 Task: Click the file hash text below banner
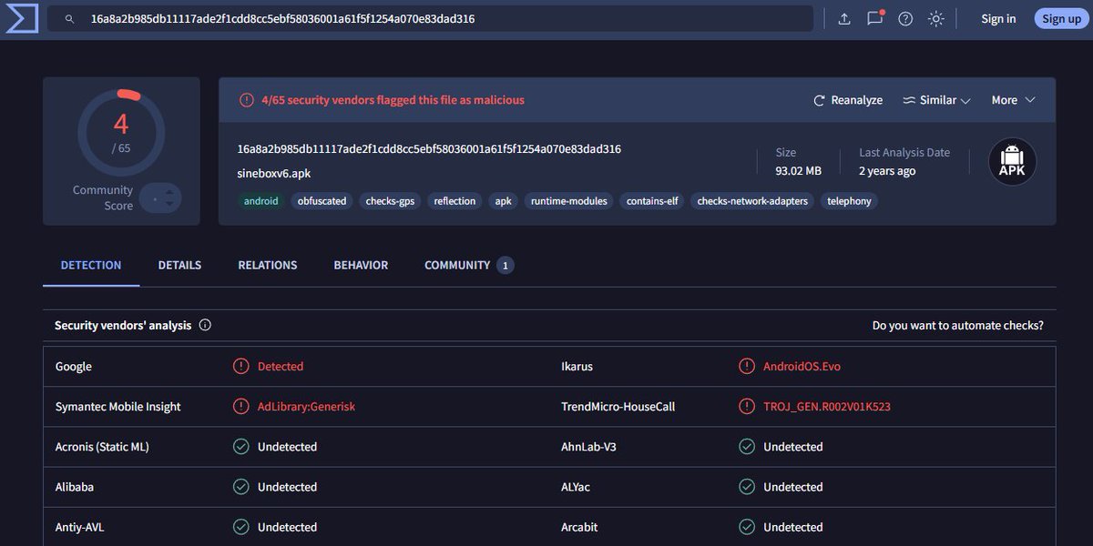pos(429,148)
